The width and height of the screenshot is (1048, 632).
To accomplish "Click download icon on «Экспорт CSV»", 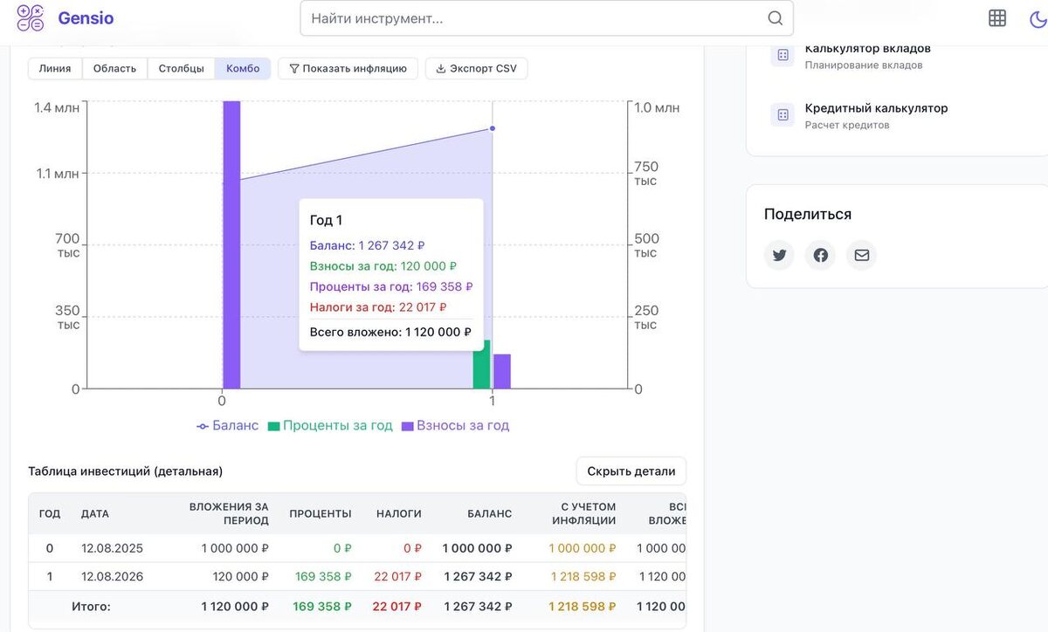I will click(441, 68).
